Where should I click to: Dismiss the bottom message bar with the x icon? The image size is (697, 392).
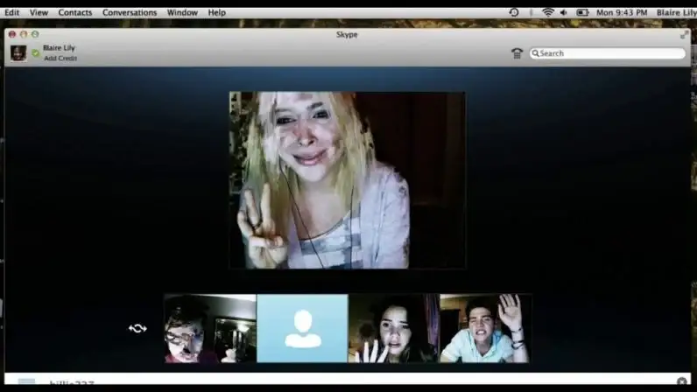682,381
